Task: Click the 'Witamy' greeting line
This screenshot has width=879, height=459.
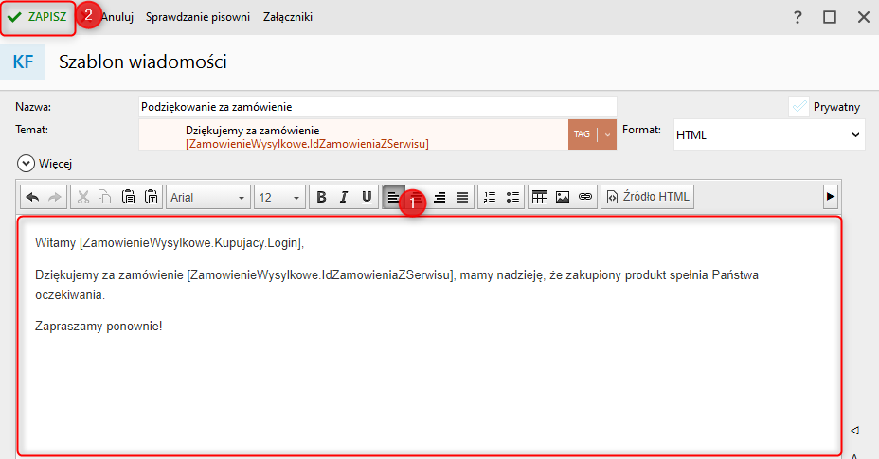Action: pyautogui.click(x=170, y=242)
